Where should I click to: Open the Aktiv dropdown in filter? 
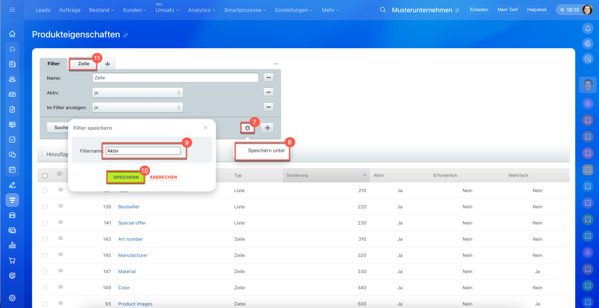[138, 93]
